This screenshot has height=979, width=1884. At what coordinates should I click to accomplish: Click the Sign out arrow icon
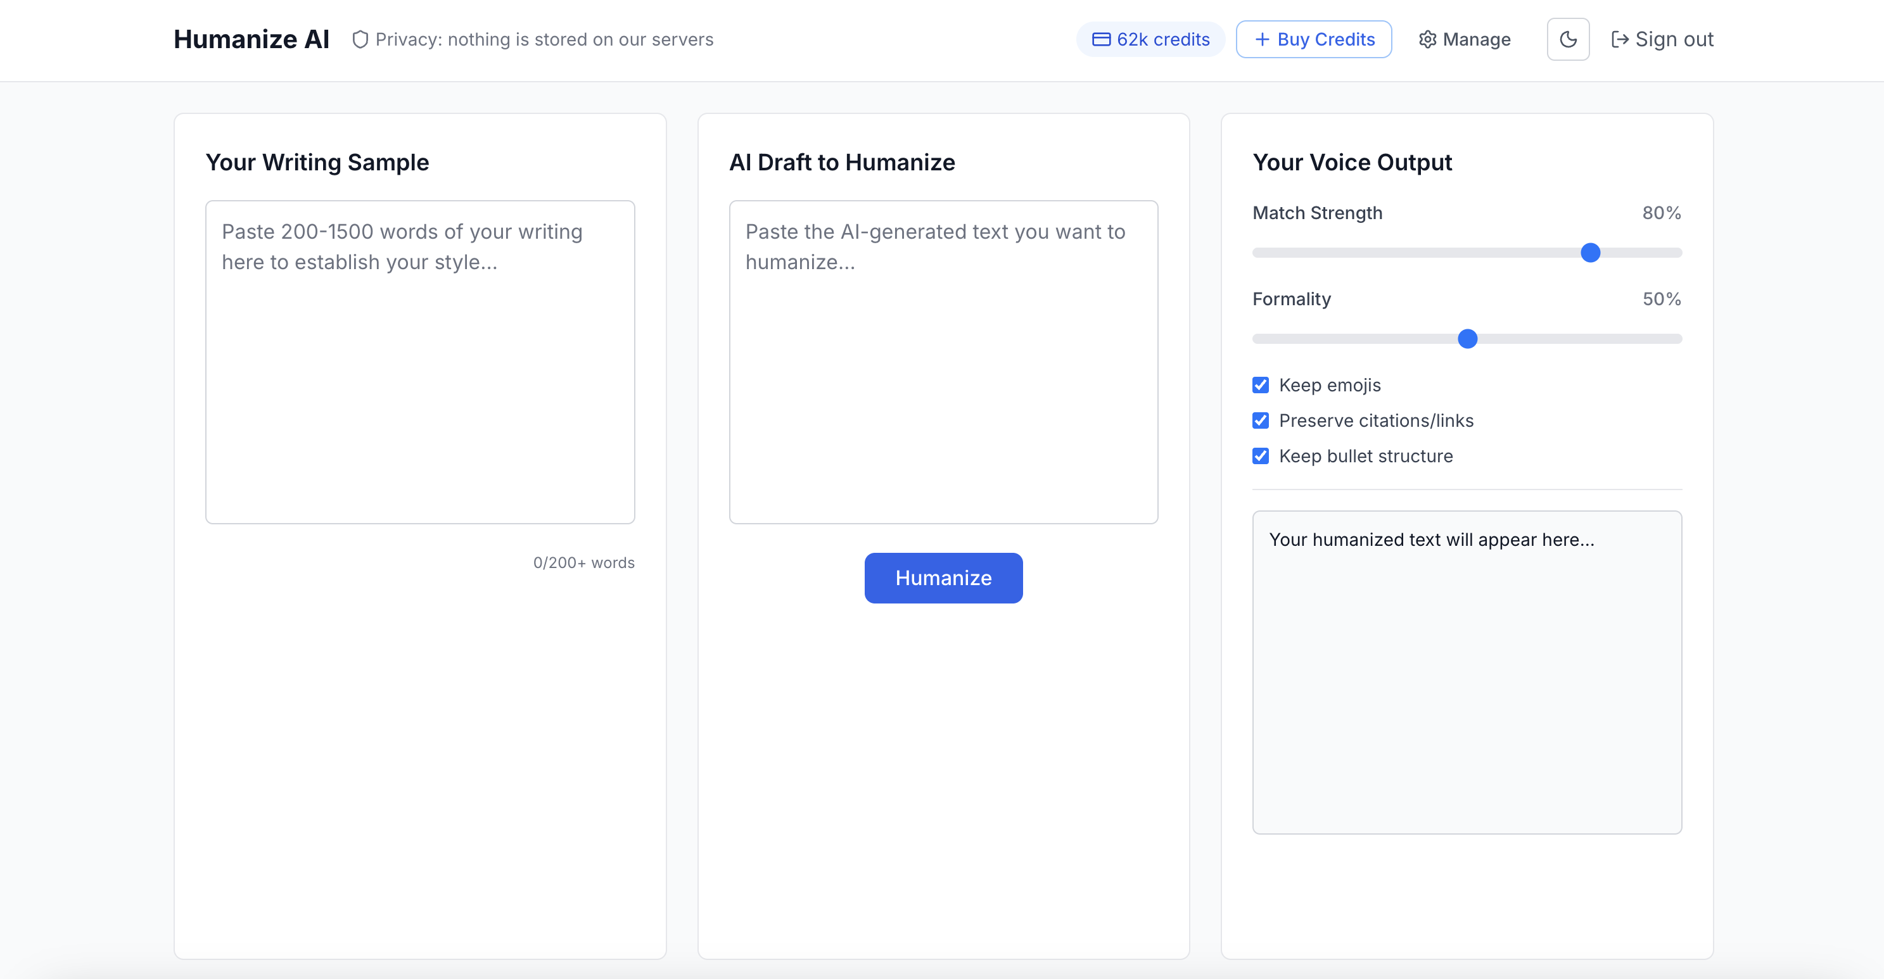pyautogui.click(x=1619, y=39)
